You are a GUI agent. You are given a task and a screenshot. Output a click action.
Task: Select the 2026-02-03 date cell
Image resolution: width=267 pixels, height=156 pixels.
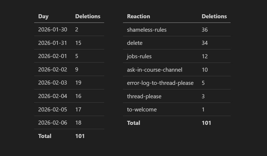point(53,83)
